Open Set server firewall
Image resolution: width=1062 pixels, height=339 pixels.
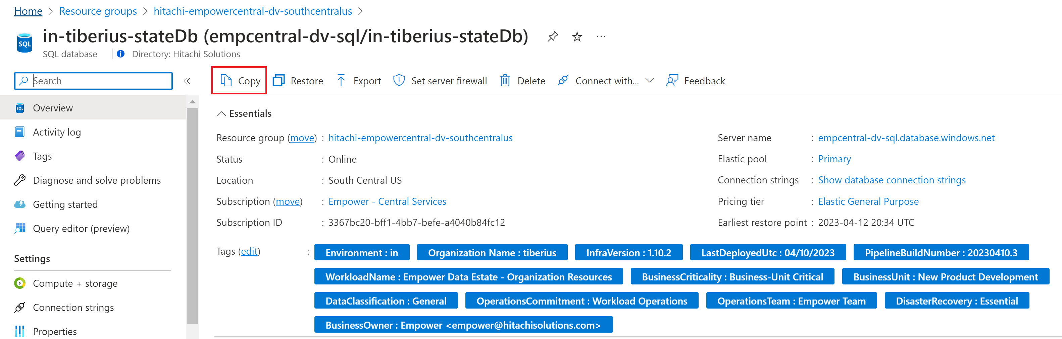click(x=440, y=81)
